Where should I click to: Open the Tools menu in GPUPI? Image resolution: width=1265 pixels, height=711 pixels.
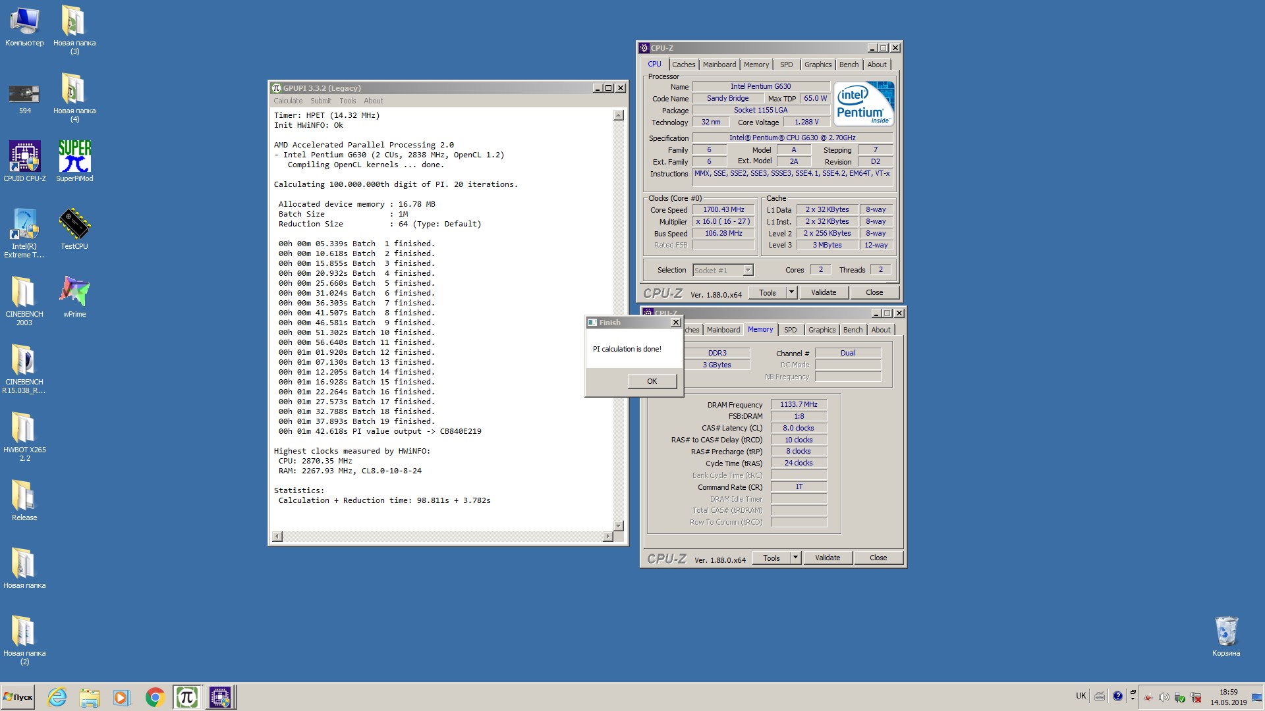[347, 101]
